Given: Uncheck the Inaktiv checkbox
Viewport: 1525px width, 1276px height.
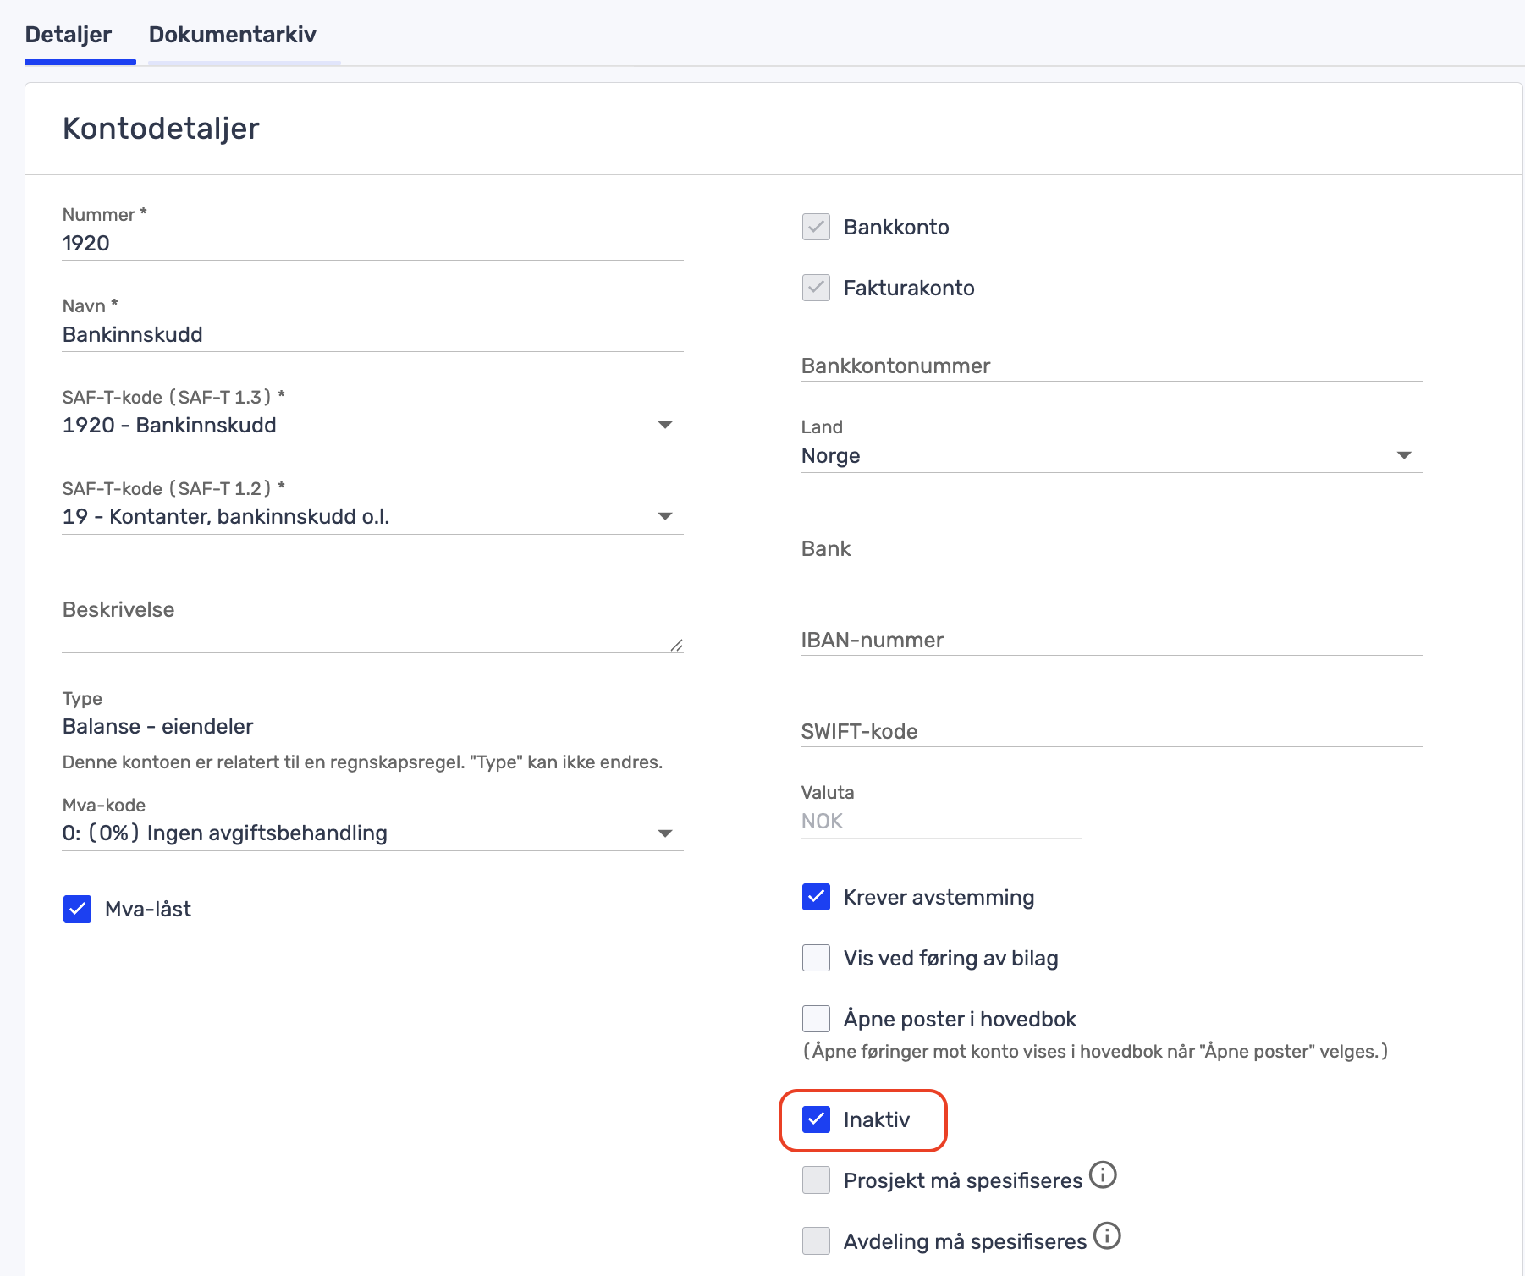Looking at the screenshot, I should pyautogui.click(x=816, y=1119).
